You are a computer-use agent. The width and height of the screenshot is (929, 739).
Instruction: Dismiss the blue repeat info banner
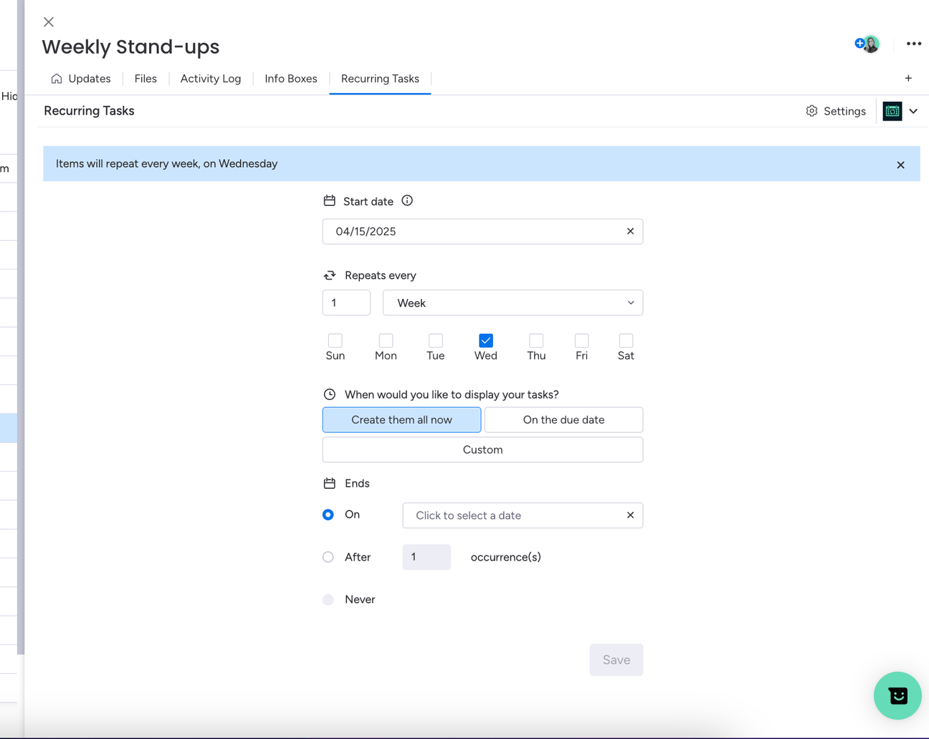click(x=900, y=165)
